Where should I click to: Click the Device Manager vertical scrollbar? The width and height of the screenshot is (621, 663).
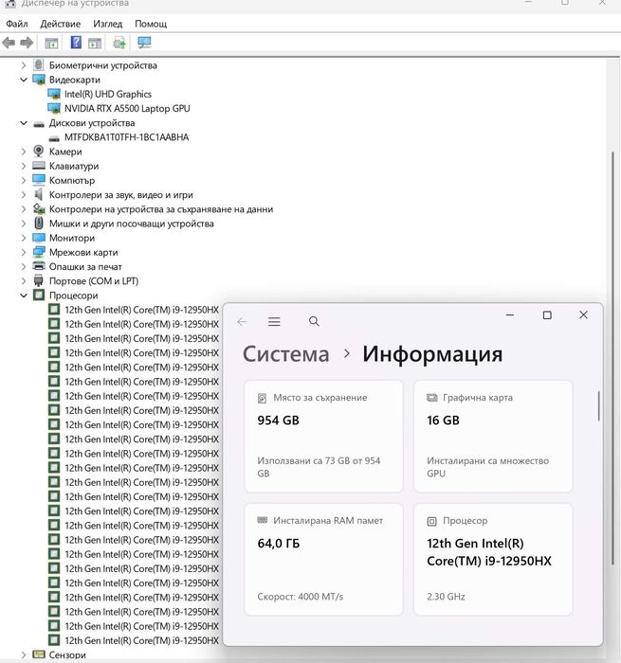pos(612,357)
